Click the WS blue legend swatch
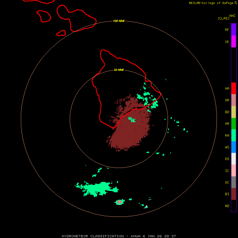The image size is (238, 238). [234, 147]
